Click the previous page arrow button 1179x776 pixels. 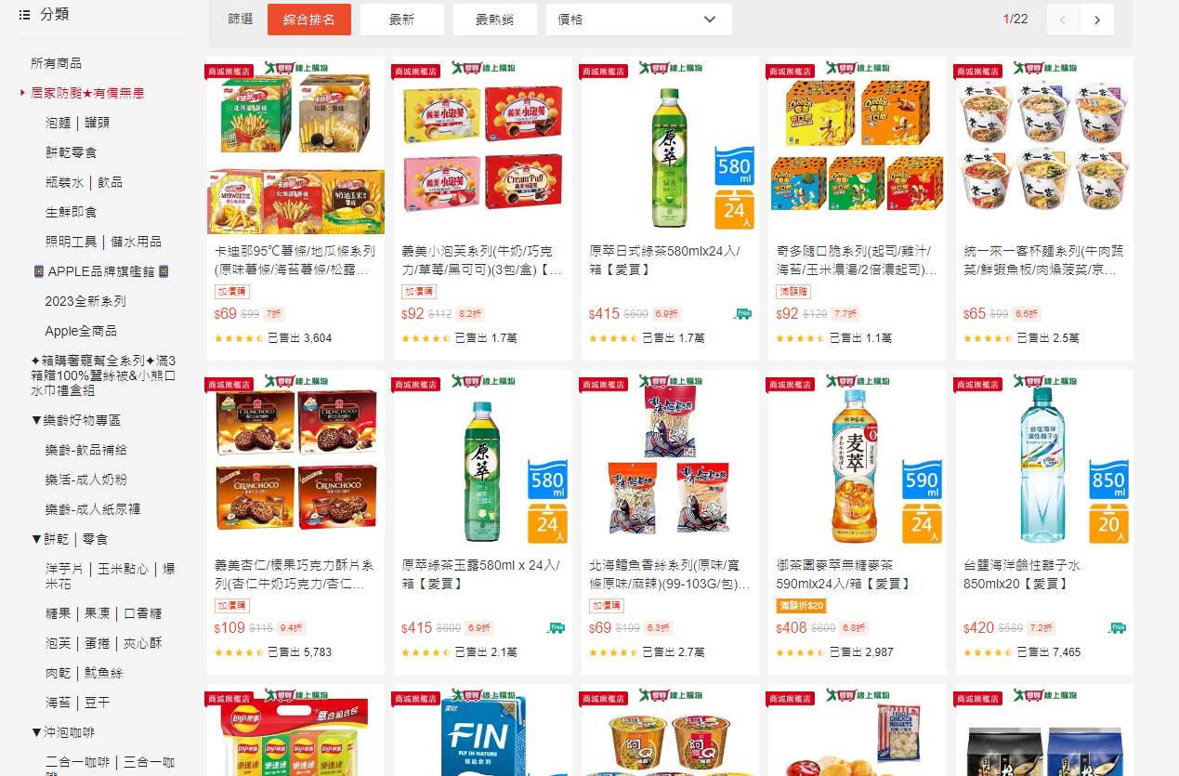click(x=1063, y=20)
